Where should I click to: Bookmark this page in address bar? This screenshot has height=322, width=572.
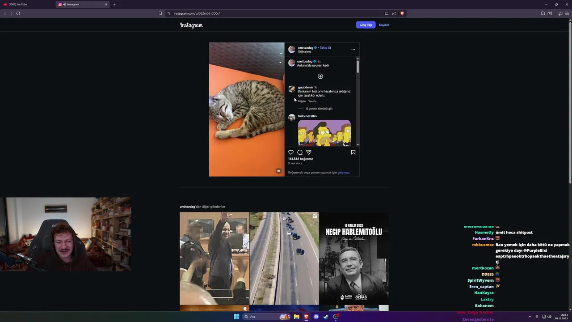pyautogui.click(x=160, y=13)
